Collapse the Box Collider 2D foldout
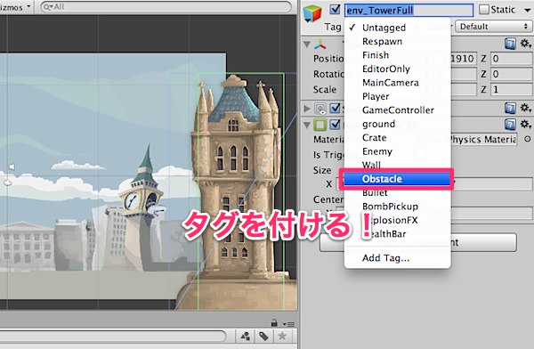 307,125
